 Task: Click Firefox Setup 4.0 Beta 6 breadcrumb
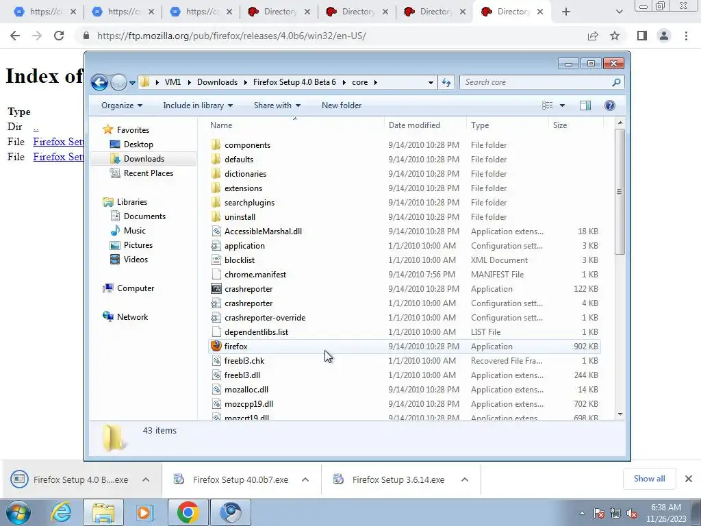click(294, 82)
